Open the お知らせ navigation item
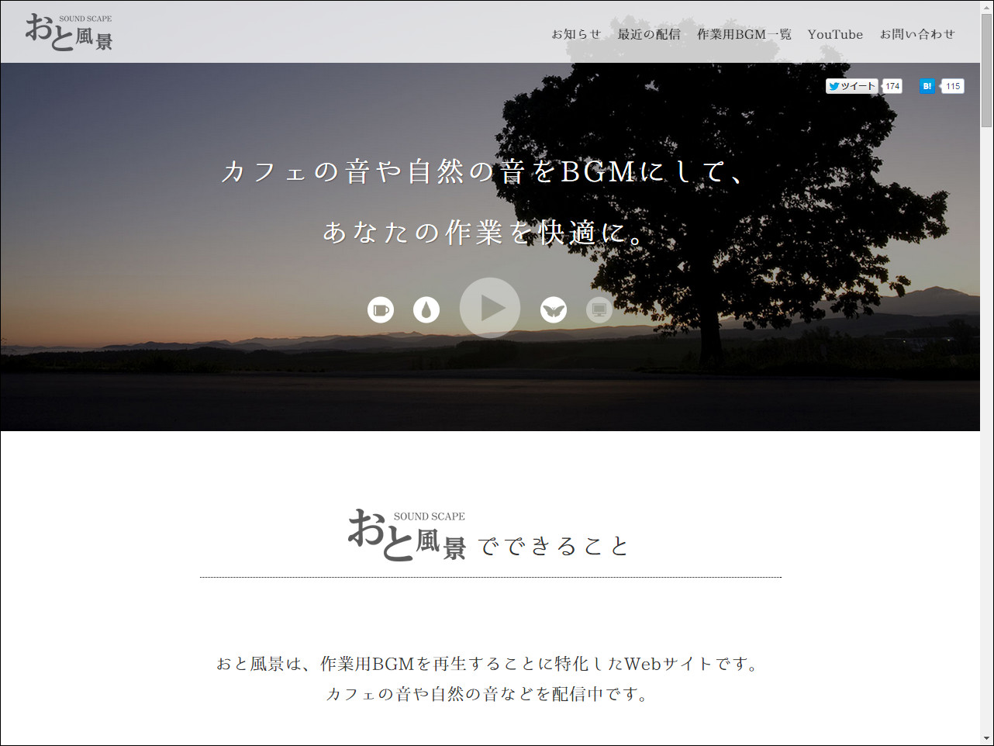Screen dimensions: 994x746 pyautogui.click(x=576, y=34)
